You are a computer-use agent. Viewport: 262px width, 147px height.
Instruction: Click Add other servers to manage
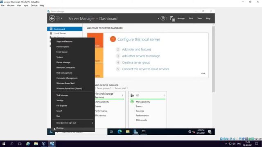(x=141, y=56)
